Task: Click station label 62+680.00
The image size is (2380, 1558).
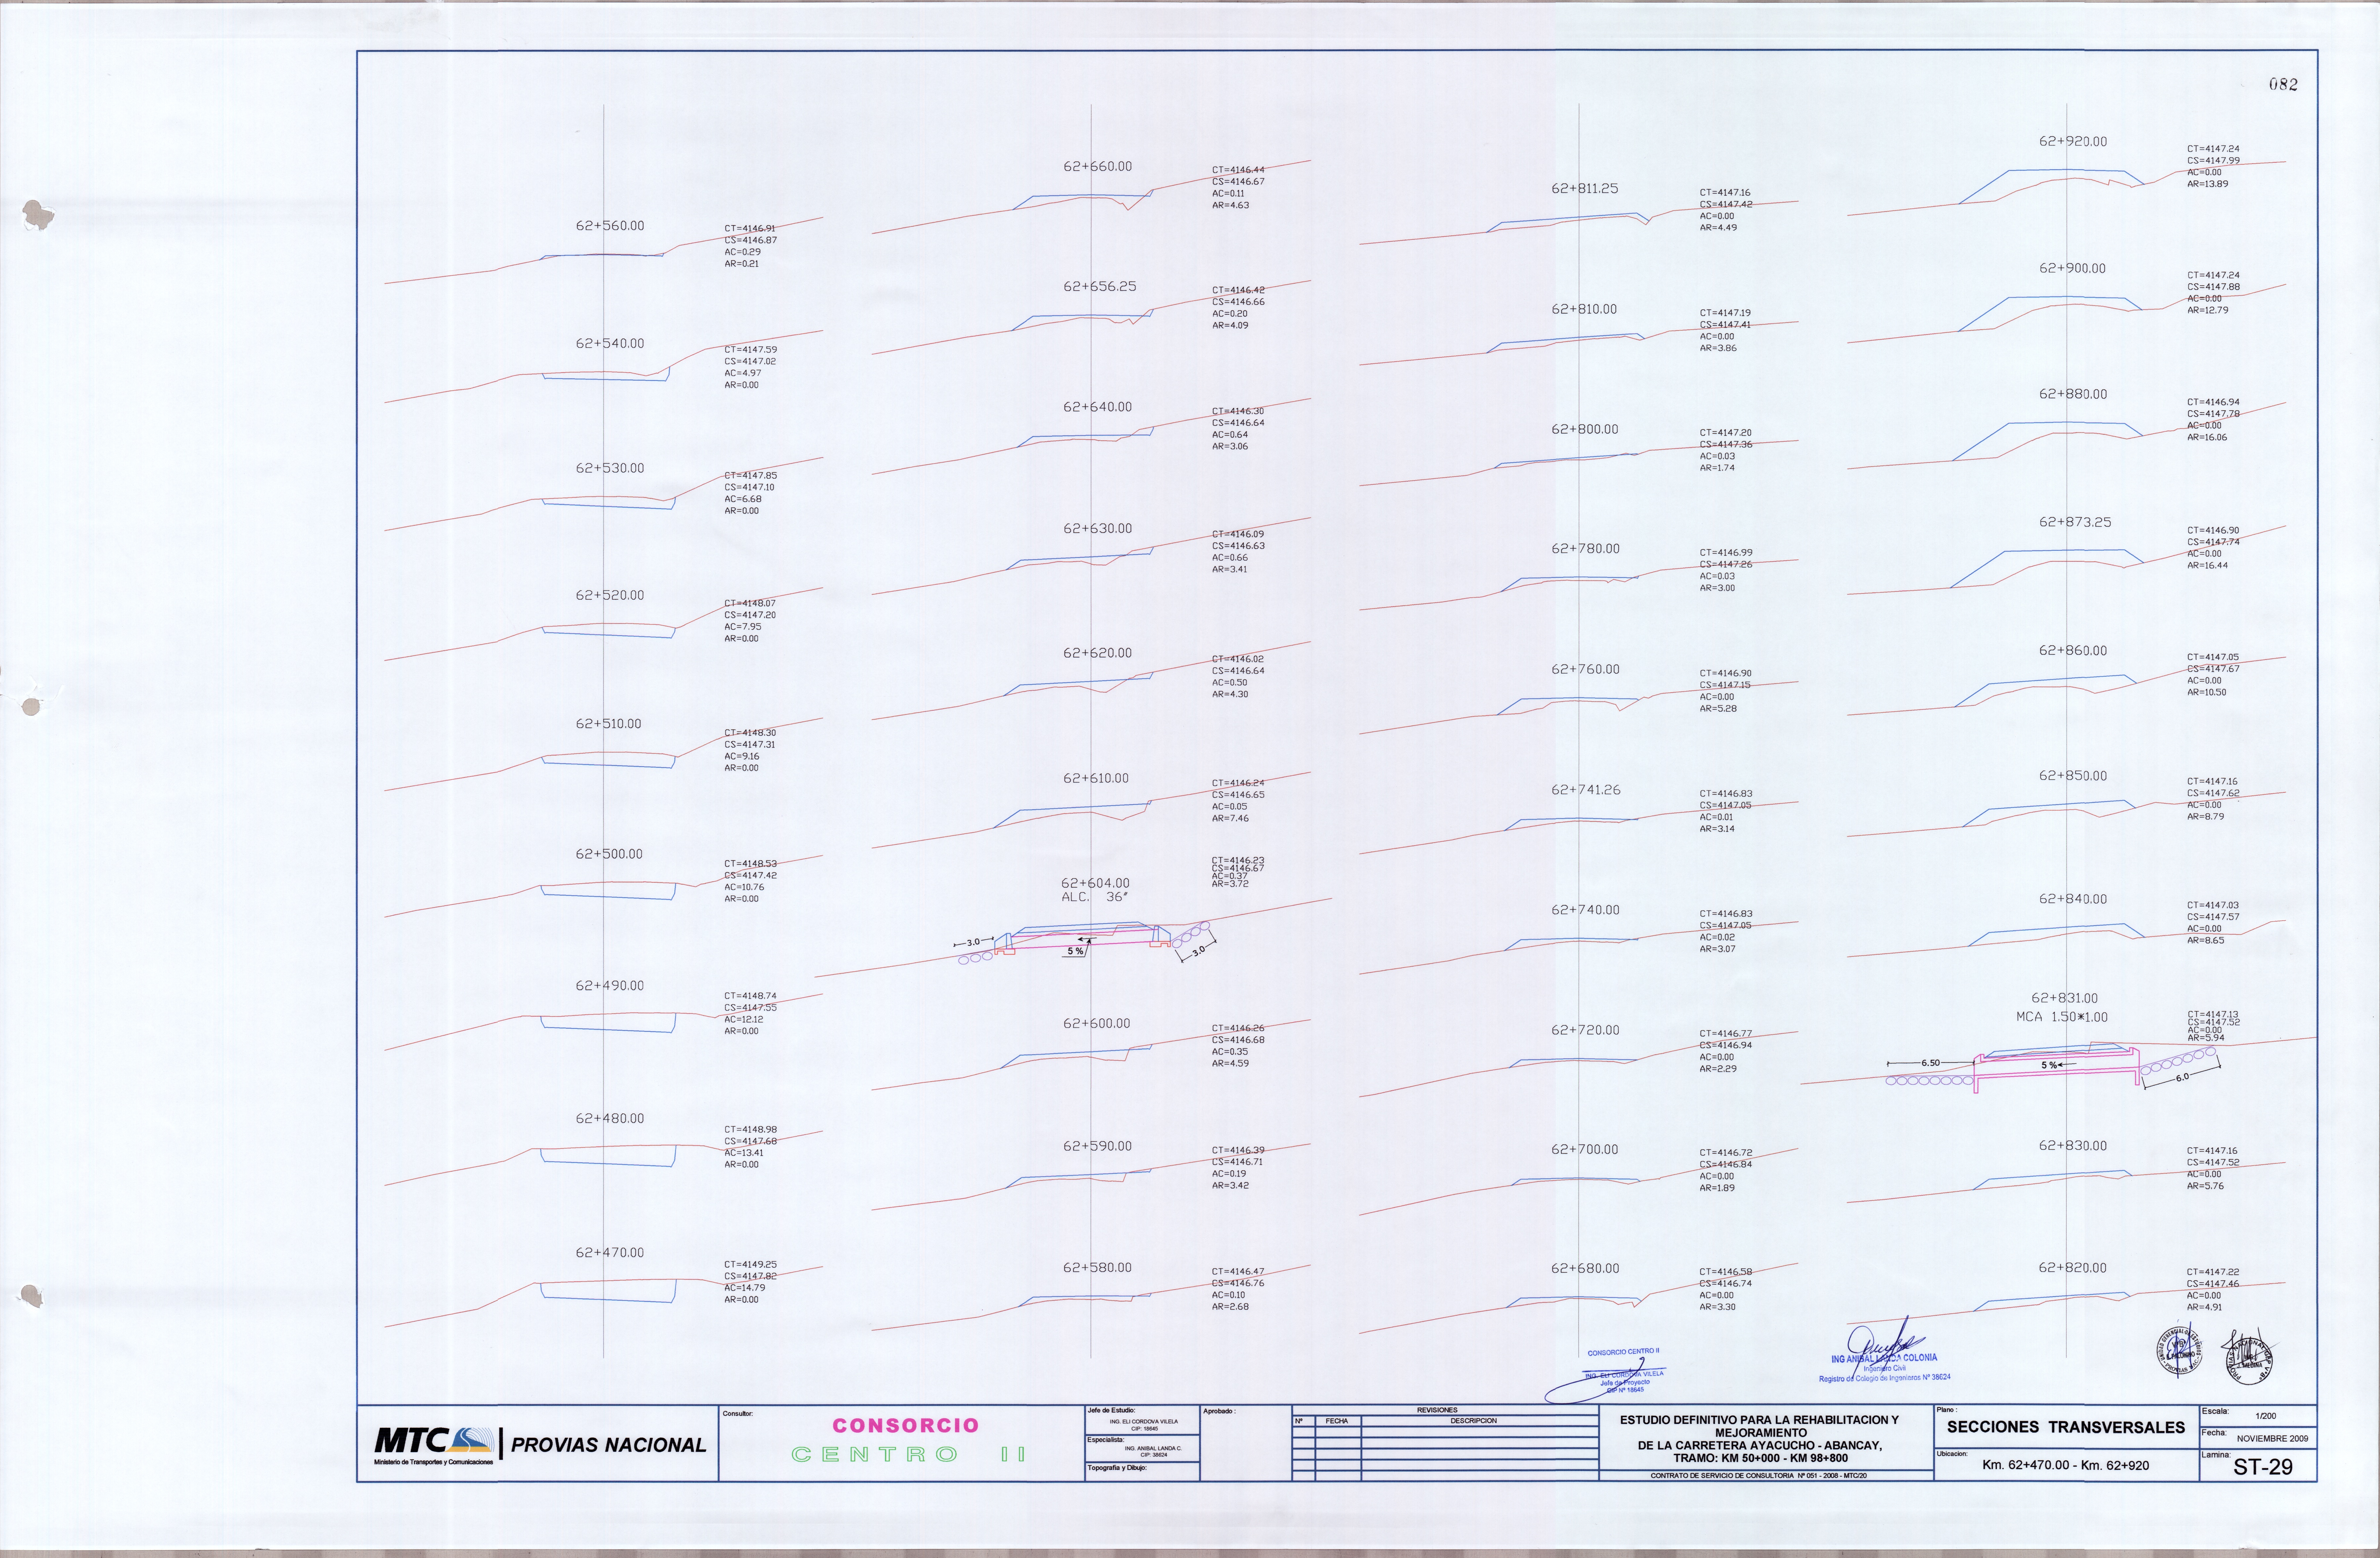Action: pyautogui.click(x=1585, y=1269)
